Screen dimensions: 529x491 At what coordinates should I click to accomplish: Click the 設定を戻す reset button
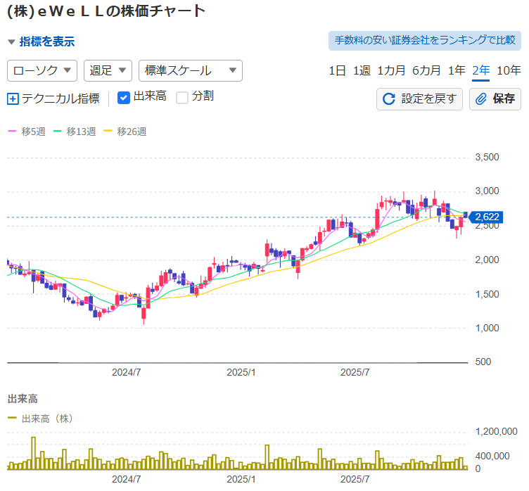(419, 99)
